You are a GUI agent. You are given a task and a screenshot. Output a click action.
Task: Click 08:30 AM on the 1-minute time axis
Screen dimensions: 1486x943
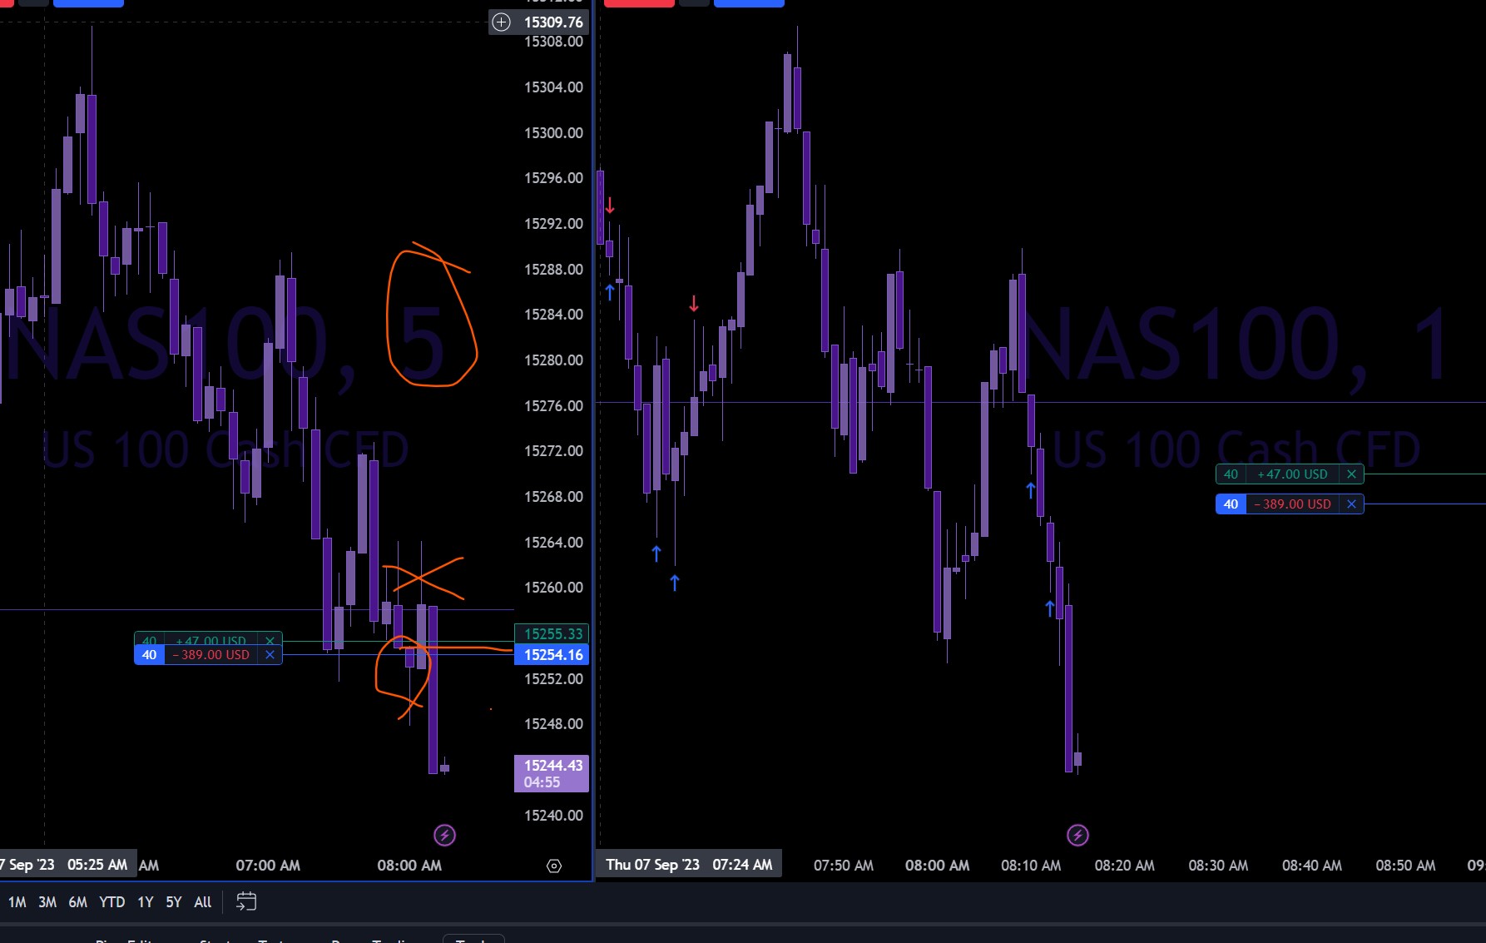1218,866
